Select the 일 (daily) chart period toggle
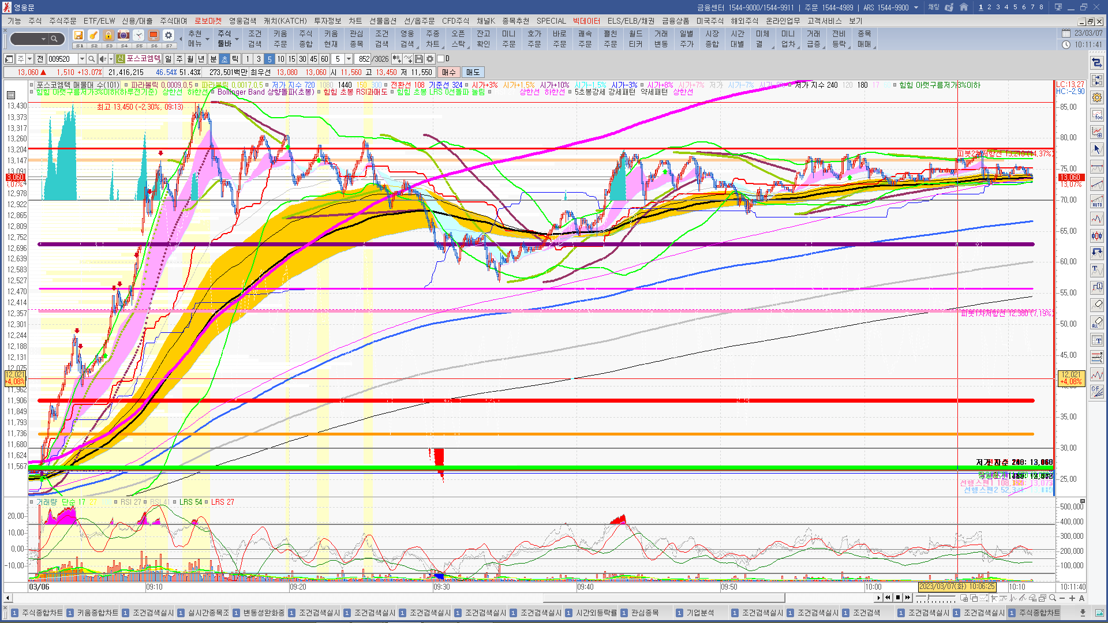 coord(168,59)
